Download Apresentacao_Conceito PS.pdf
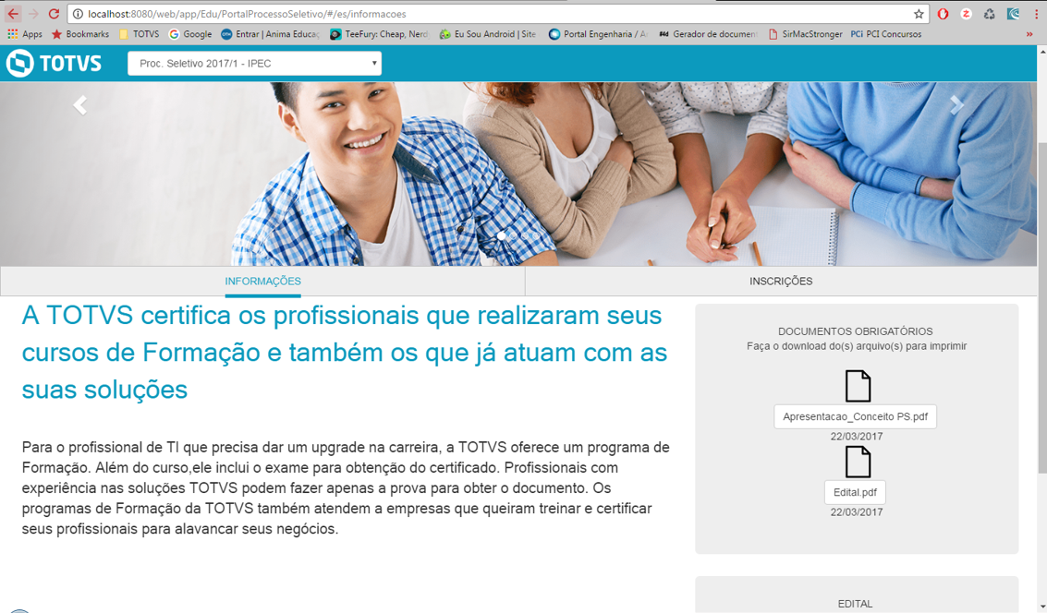 856,416
